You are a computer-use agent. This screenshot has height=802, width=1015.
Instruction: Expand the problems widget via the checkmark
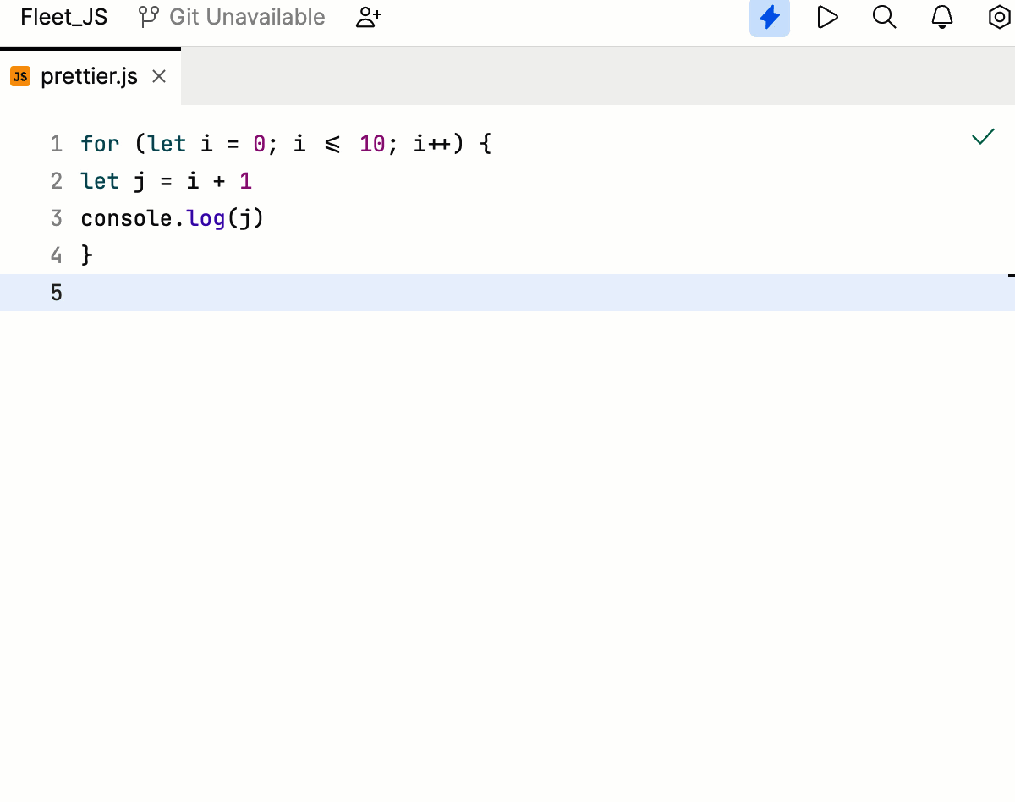pos(982,135)
